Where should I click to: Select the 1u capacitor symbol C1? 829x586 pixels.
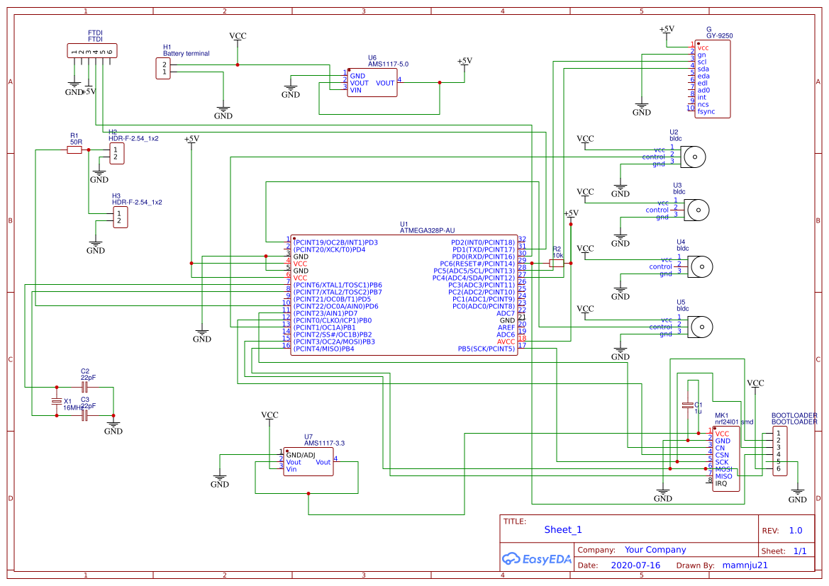[x=688, y=404]
